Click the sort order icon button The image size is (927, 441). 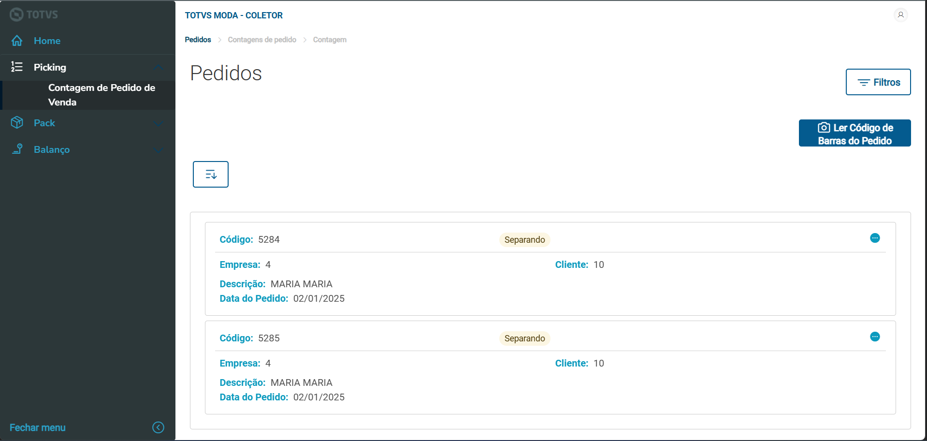tap(211, 174)
